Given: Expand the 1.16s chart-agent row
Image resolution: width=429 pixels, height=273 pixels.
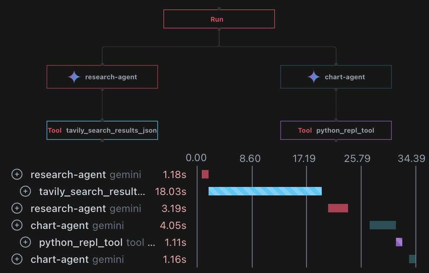Looking at the screenshot, I should tap(17, 259).
